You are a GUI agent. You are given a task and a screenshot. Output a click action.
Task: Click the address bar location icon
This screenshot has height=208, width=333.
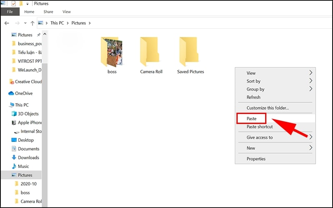click(40, 23)
